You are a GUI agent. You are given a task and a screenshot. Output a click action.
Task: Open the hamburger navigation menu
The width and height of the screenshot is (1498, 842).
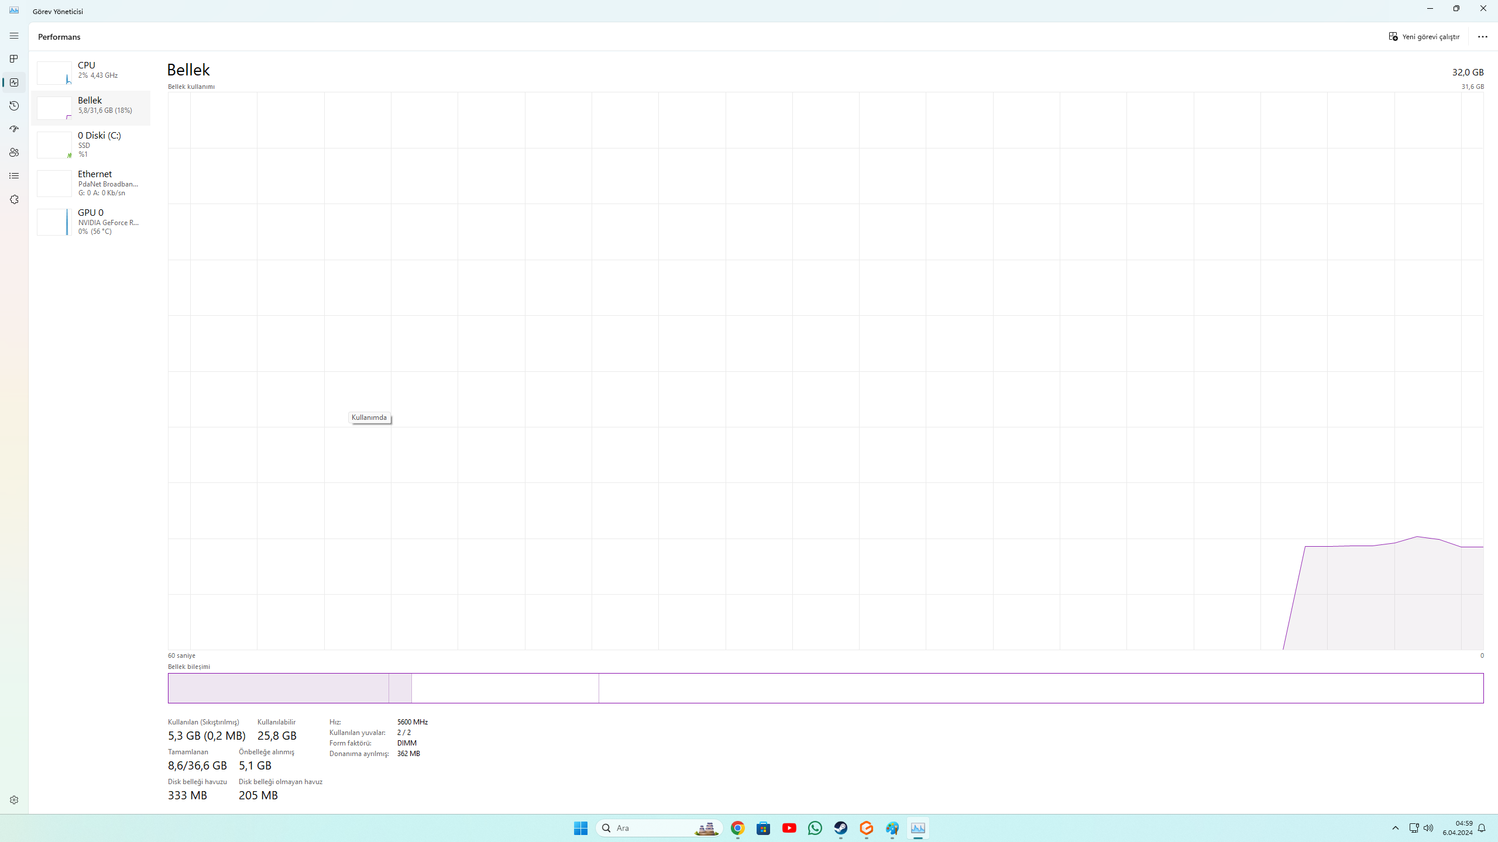coord(14,36)
